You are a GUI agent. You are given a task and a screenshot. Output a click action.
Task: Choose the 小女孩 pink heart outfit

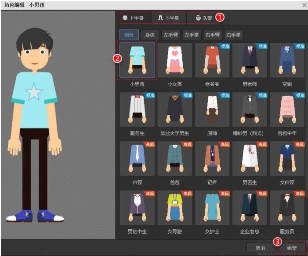tap(174, 60)
